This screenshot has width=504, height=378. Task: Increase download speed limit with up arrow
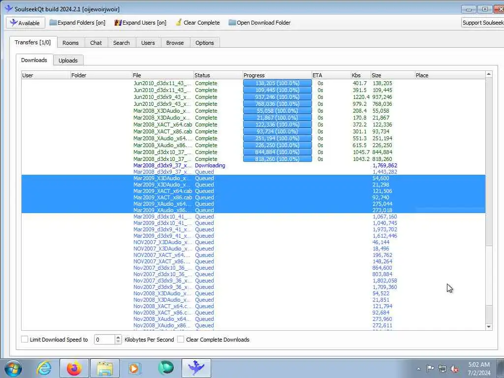[118, 337]
